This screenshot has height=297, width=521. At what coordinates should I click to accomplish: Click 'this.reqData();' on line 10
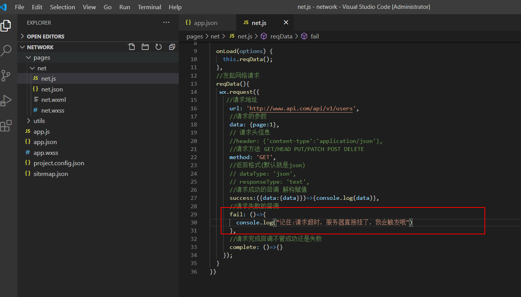click(248, 59)
